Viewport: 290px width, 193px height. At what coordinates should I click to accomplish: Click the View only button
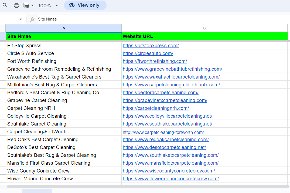pyautogui.click(x=85, y=5)
